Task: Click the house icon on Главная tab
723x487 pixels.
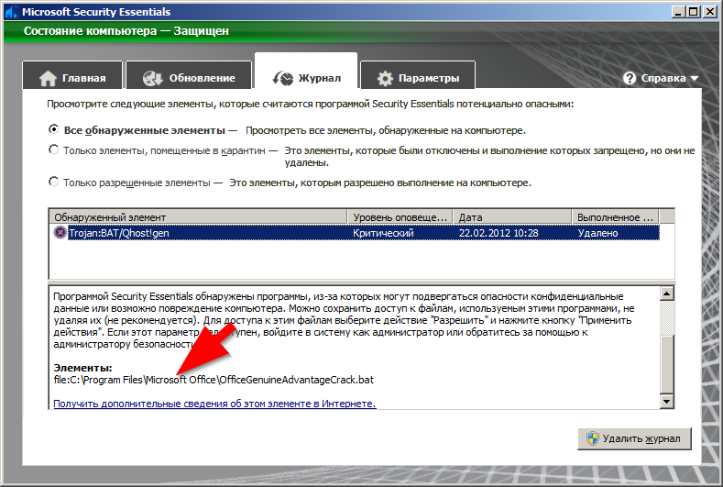Action: point(48,79)
